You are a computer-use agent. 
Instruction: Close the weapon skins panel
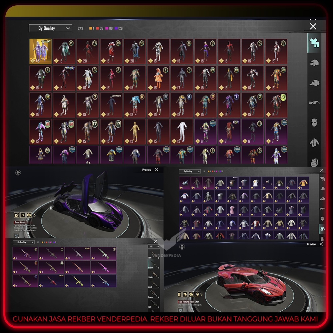click(156, 241)
